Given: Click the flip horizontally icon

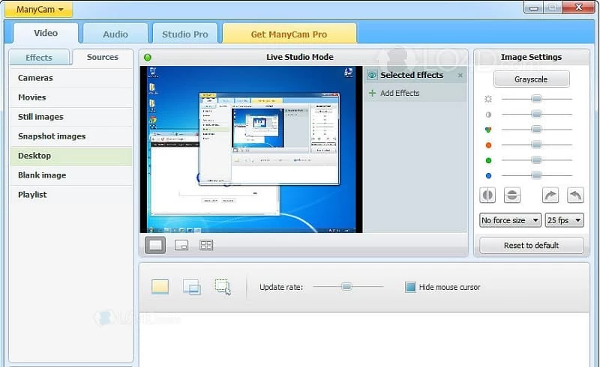Looking at the screenshot, I should pyautogui.click(x=487, y=195).
